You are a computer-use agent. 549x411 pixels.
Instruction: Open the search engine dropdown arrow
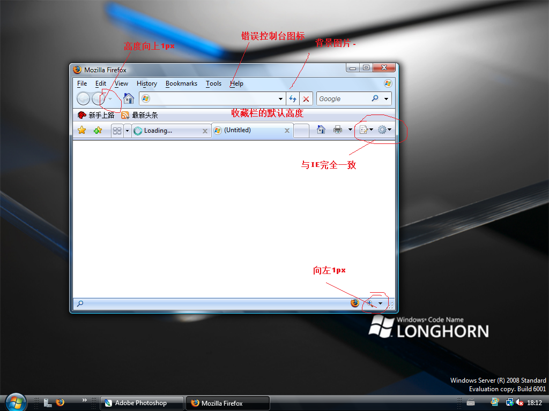[386, 99]
